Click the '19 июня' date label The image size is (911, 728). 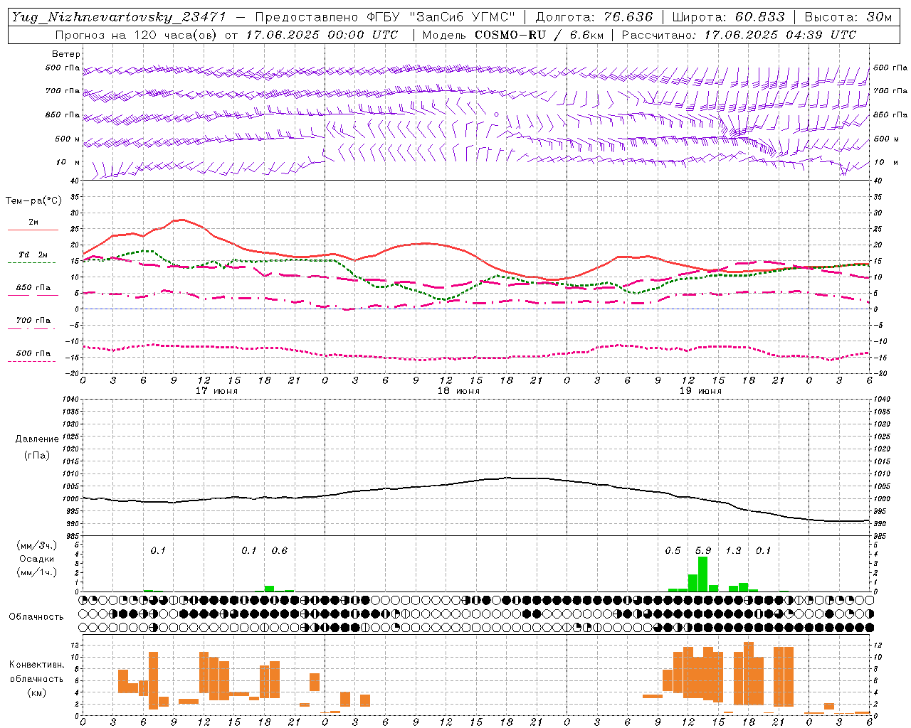(x=700, y=391)
